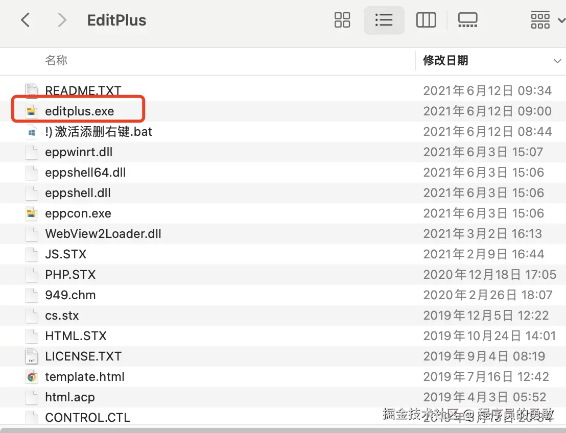This screenshot has height=433, width=566.
Task: Click the date 2021年6月12日 09:34
Action: [487, 90]
